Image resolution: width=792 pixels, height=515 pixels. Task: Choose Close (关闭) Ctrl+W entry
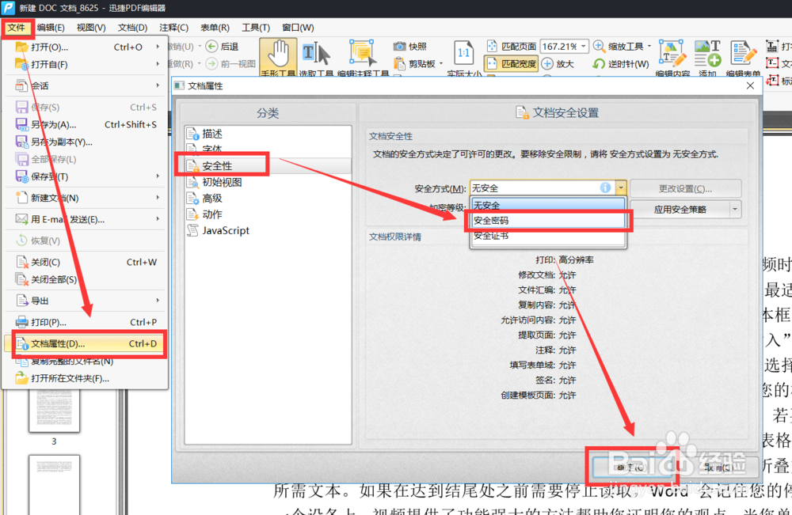click(85, 262)
